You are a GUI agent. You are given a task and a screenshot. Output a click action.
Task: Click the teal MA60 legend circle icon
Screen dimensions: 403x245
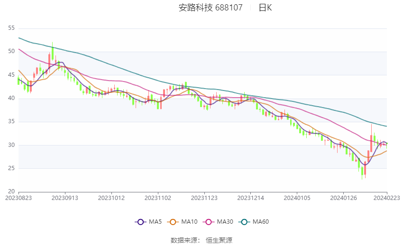pyautogui.click(x=244, y=222)
